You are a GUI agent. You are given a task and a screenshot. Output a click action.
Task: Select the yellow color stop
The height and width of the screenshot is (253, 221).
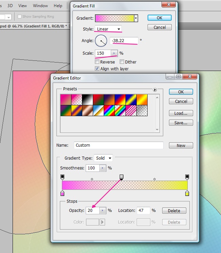pos(187,193)
